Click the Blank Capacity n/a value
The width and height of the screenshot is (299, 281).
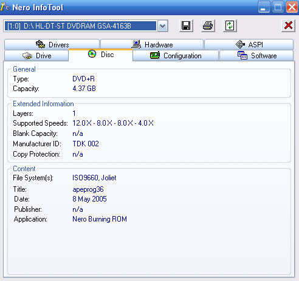78,134
